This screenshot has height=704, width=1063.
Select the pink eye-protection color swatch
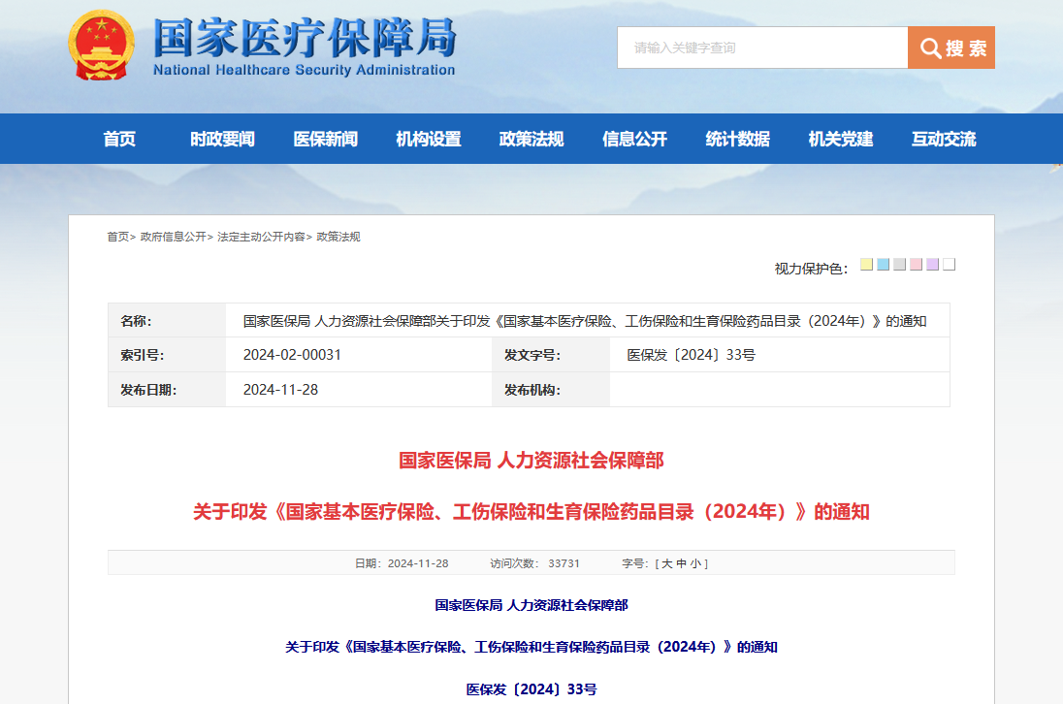[916, 265]
